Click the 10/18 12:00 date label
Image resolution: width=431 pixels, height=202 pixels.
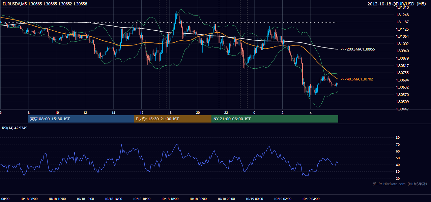point(85,199)
